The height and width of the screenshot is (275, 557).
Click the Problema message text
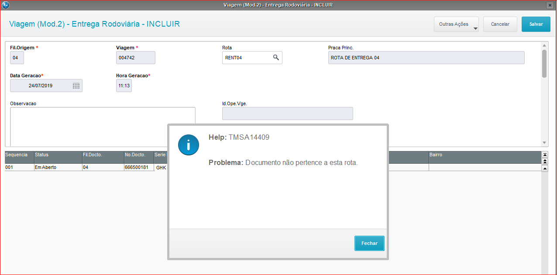coord(283,163)
